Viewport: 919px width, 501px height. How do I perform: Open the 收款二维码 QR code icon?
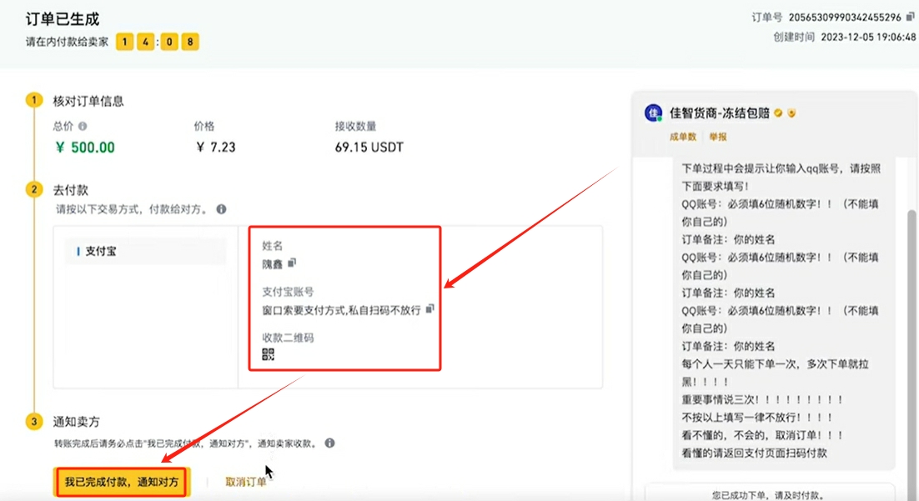[268, 354]
